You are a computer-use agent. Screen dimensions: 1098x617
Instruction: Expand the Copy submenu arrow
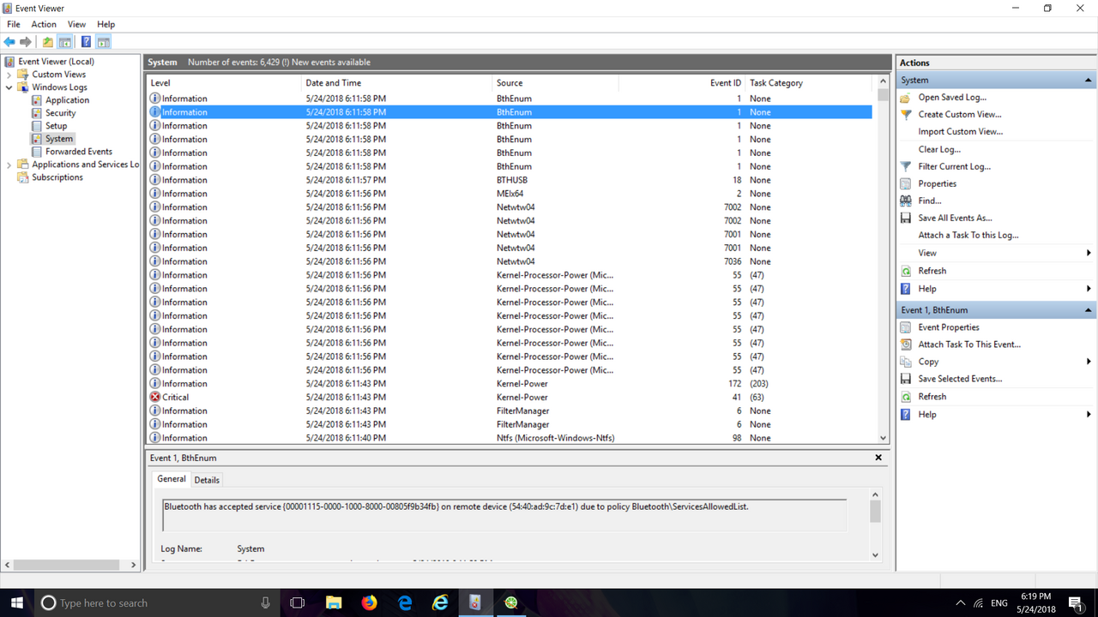[x=1089, y=362]
